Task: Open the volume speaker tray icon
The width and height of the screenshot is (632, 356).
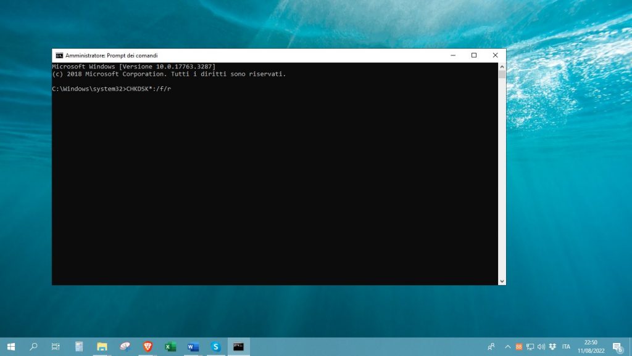Action: coord(541,347)
